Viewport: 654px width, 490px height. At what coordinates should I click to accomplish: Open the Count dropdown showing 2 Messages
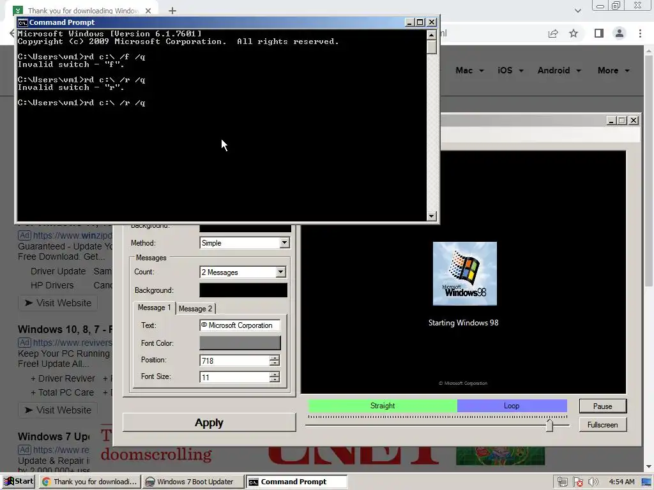pos(281,272)
